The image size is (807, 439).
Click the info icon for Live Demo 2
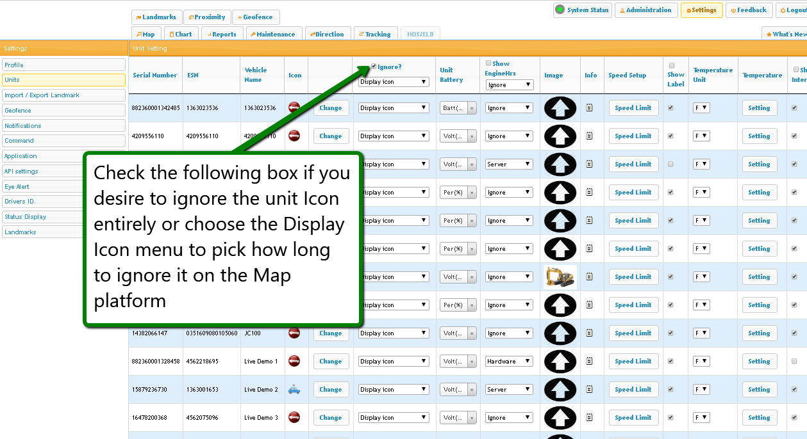[x=590, y=390]
